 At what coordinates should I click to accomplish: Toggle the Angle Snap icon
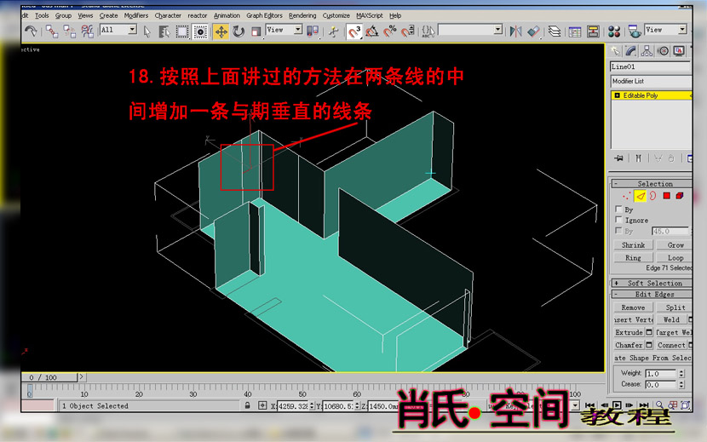point(372,32)
